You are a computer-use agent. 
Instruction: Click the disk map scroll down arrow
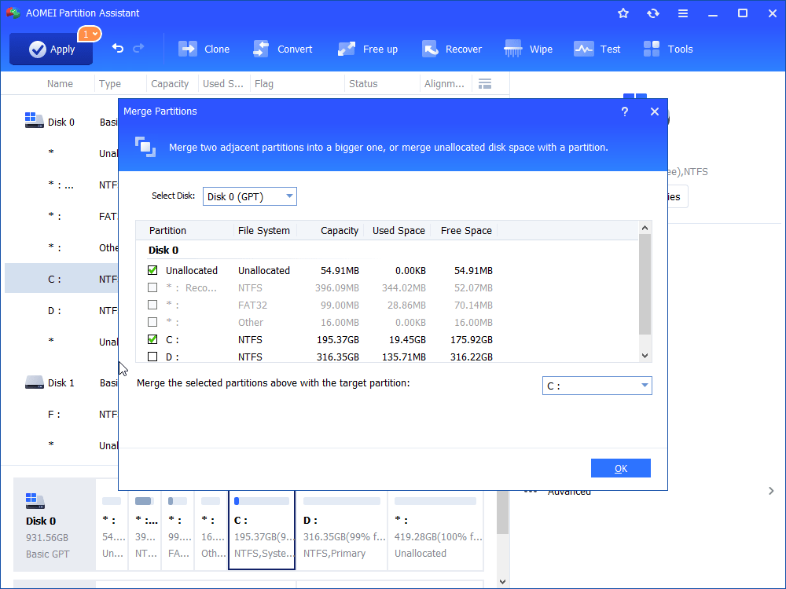503,581
